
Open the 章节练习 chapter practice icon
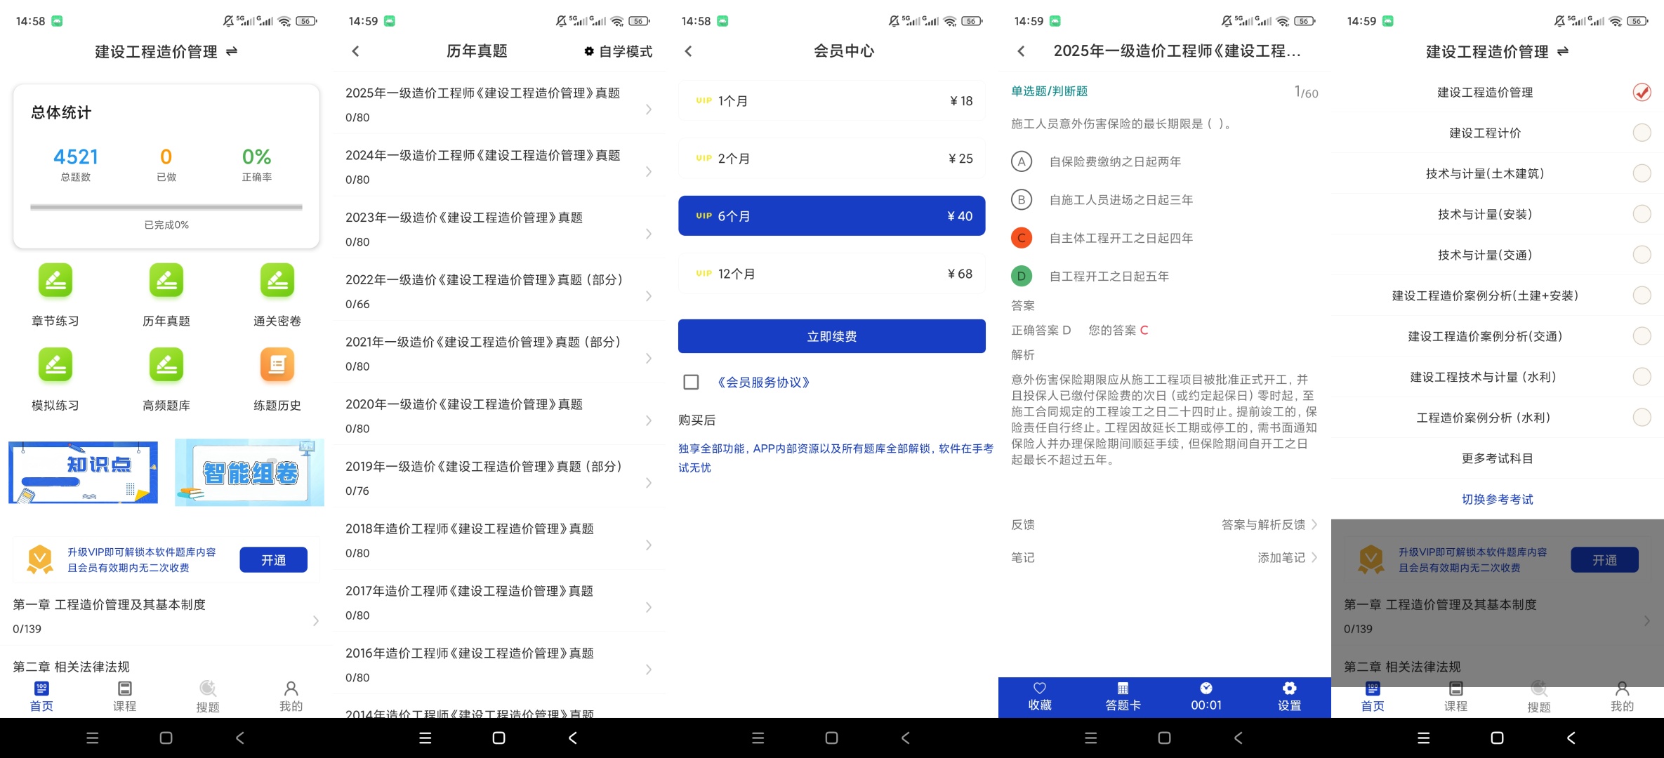click(x=55, y=281)
